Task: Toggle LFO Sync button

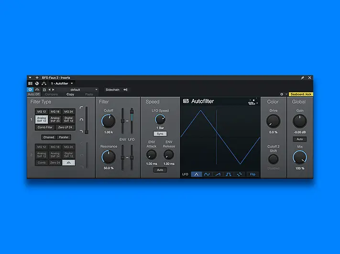Action: click(x=160, y=133)
